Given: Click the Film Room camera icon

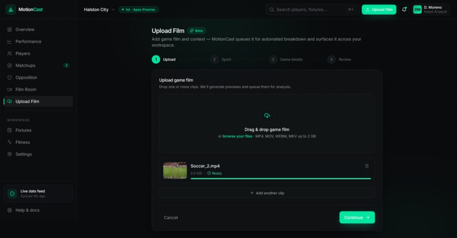Looking at the screenshot, I should pos(10,90).
